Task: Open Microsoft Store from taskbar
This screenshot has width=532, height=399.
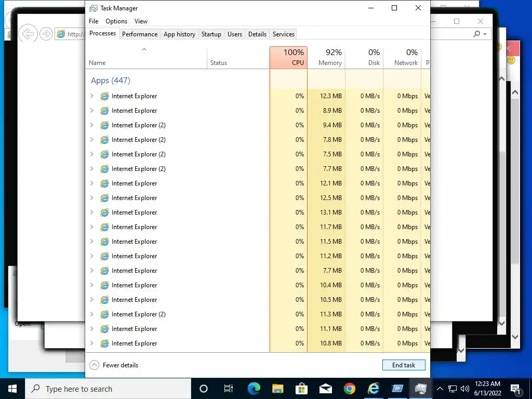Action: click(x=301, y=389)
